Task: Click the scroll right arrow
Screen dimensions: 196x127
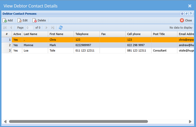Action: coord(190,121)
